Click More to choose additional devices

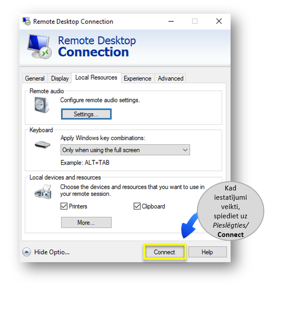tap(86, 222)
